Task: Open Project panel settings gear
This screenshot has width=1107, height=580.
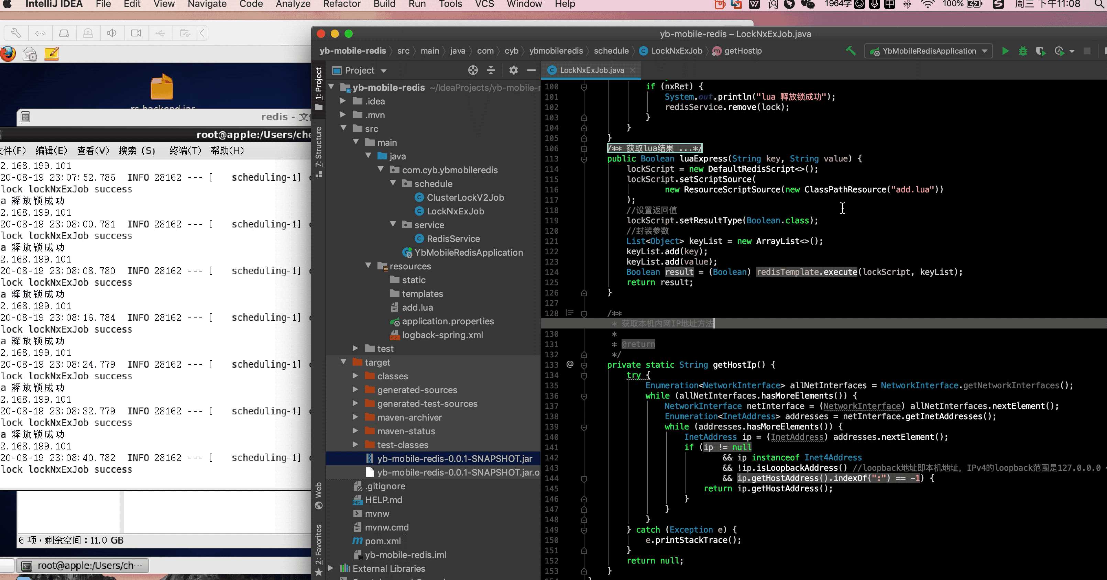Action: coord(513,70)
